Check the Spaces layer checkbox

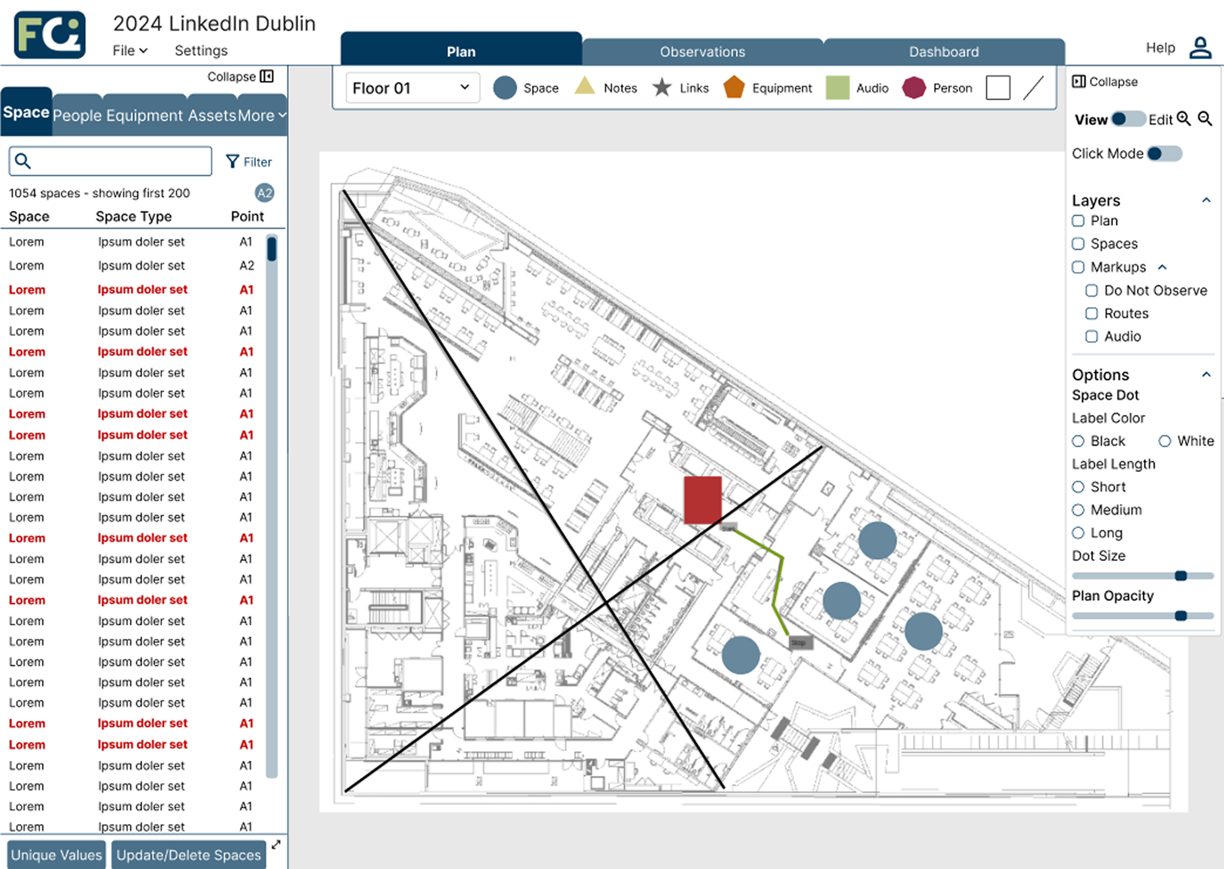pyautogui.click(x=1079, y=244)
